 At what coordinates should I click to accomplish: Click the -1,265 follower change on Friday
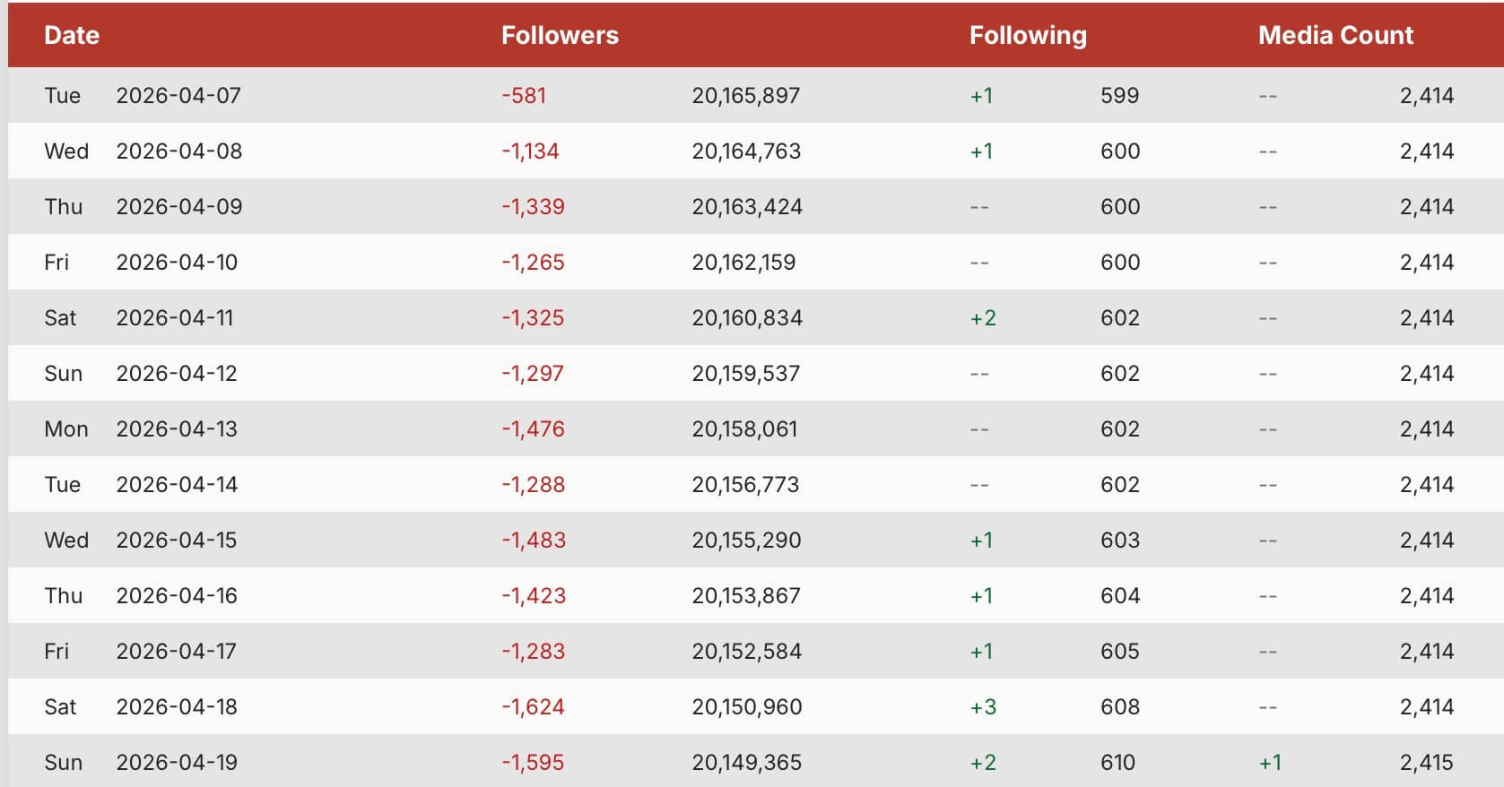[x=533, y=263]
